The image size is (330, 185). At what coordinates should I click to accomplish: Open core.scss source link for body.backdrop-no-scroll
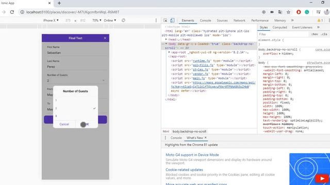(322, 50)
